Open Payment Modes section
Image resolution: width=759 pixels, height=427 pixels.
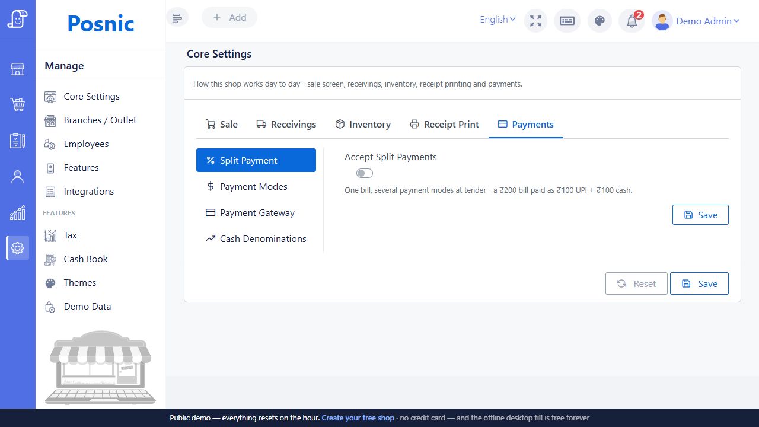coord(256,186)
